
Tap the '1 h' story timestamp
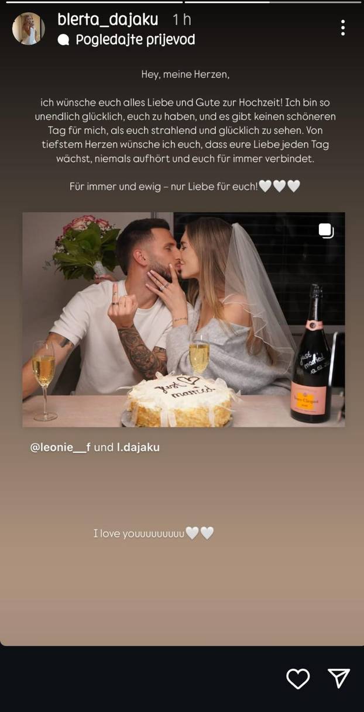coord(181,20)
